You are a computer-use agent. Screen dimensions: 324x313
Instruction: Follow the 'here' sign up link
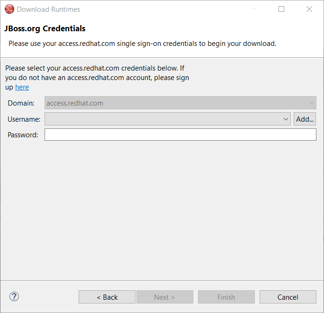(22, 87)
